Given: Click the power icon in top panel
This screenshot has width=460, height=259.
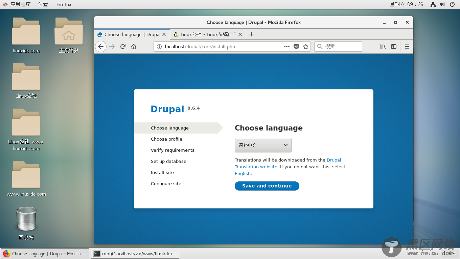Looking at the screenshot, I should [452, 4].
